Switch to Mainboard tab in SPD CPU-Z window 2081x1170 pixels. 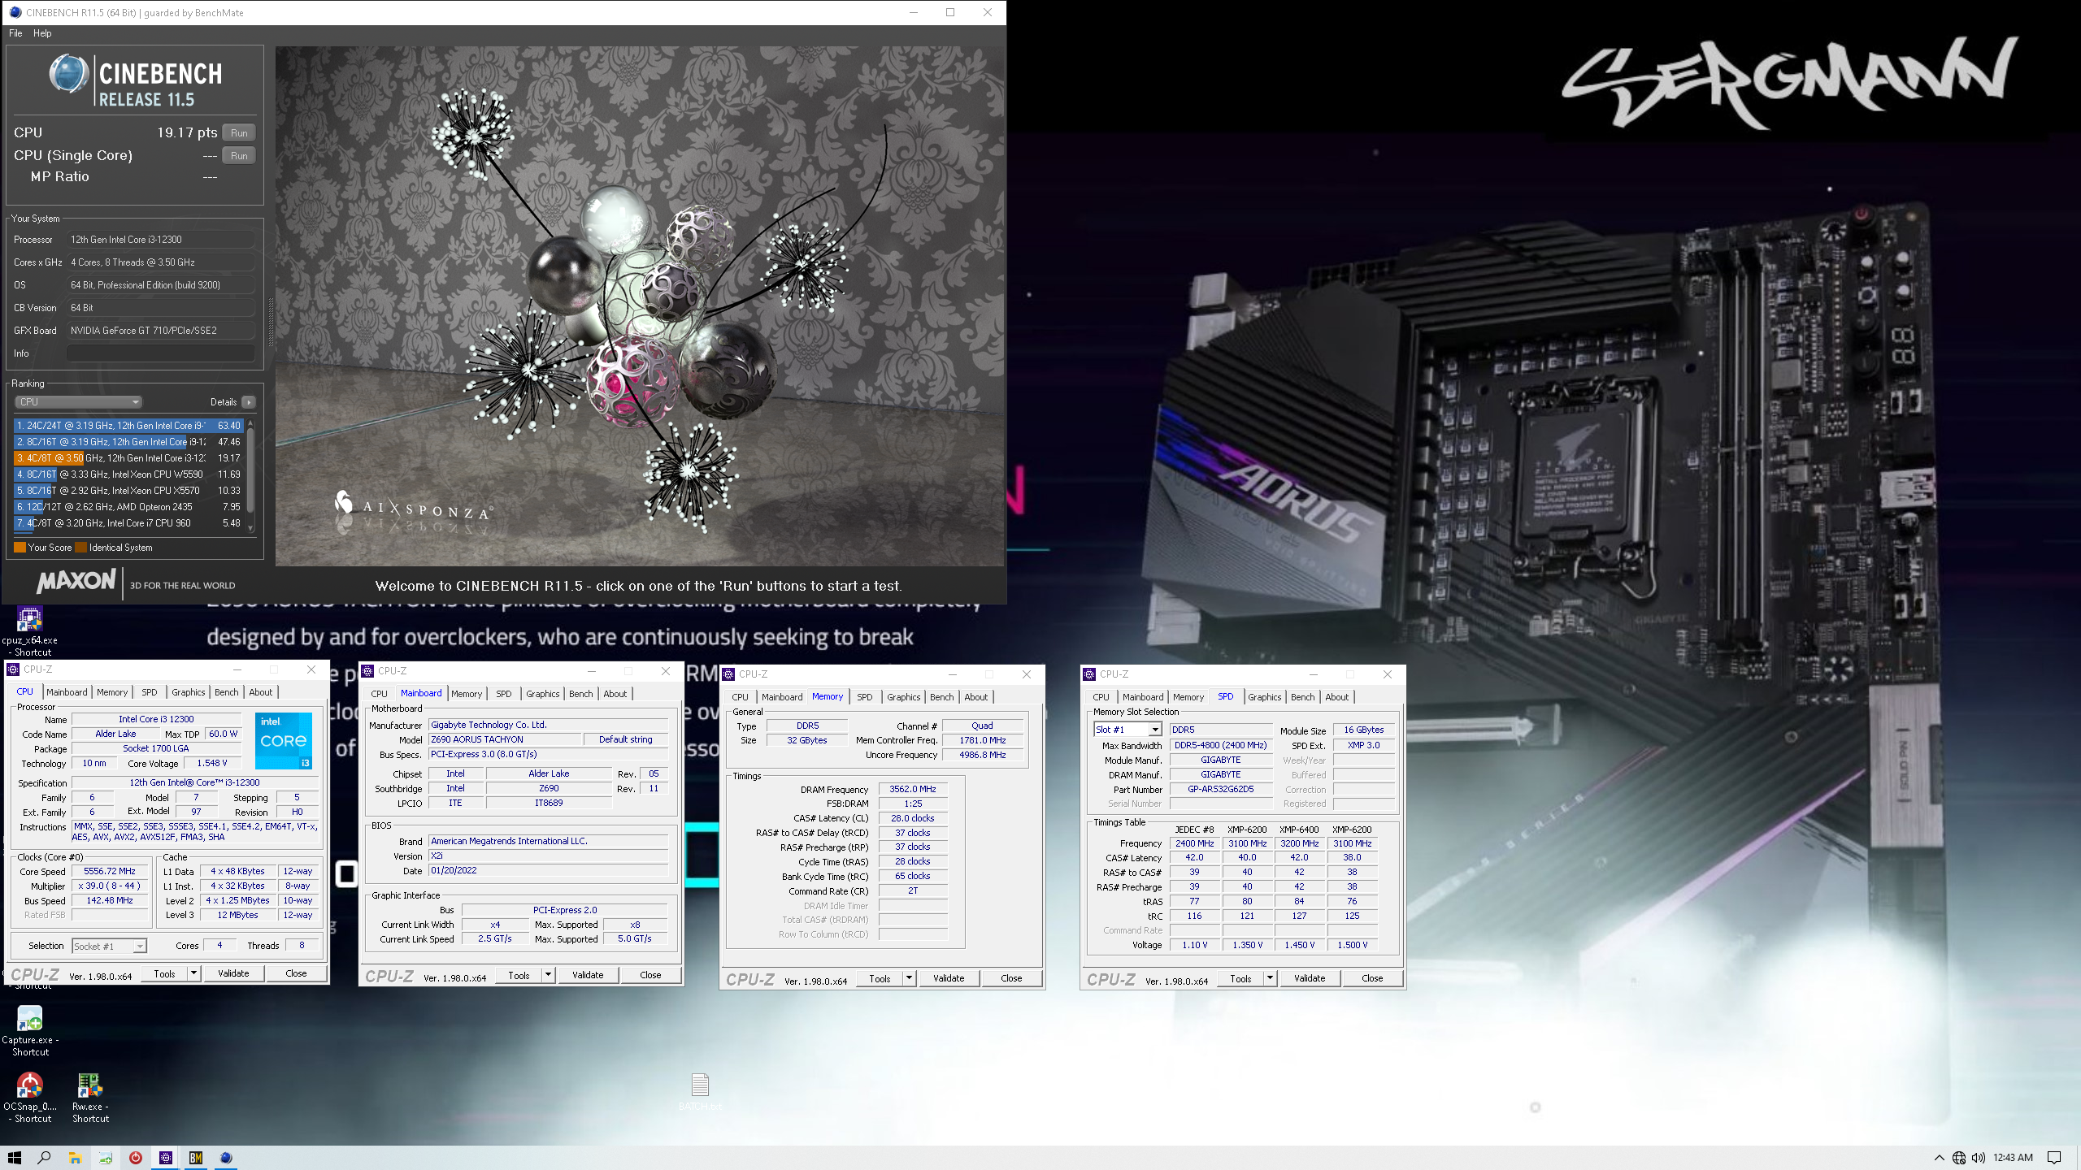point(1143,697)
